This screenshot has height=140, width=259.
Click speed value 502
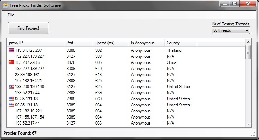pyautogui.click(x=99, y=50)
